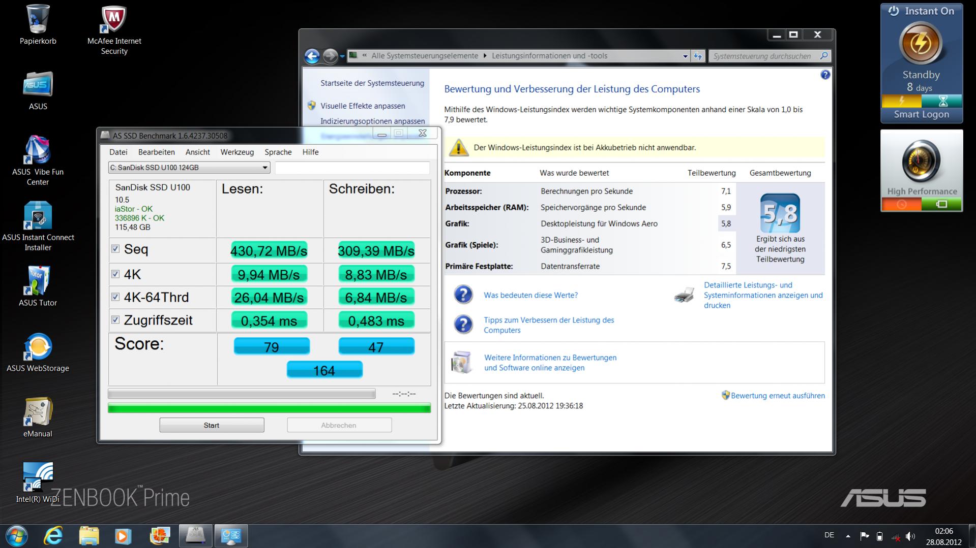Click the 'Systemsteuerung durchsuchen' search field
This screenshot has width=976, height=548.
770,56
